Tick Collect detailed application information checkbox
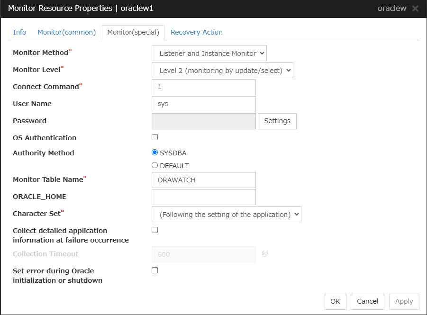Viewport: 427px width, 315px height. pyautogui.click(x=154, y=230)
